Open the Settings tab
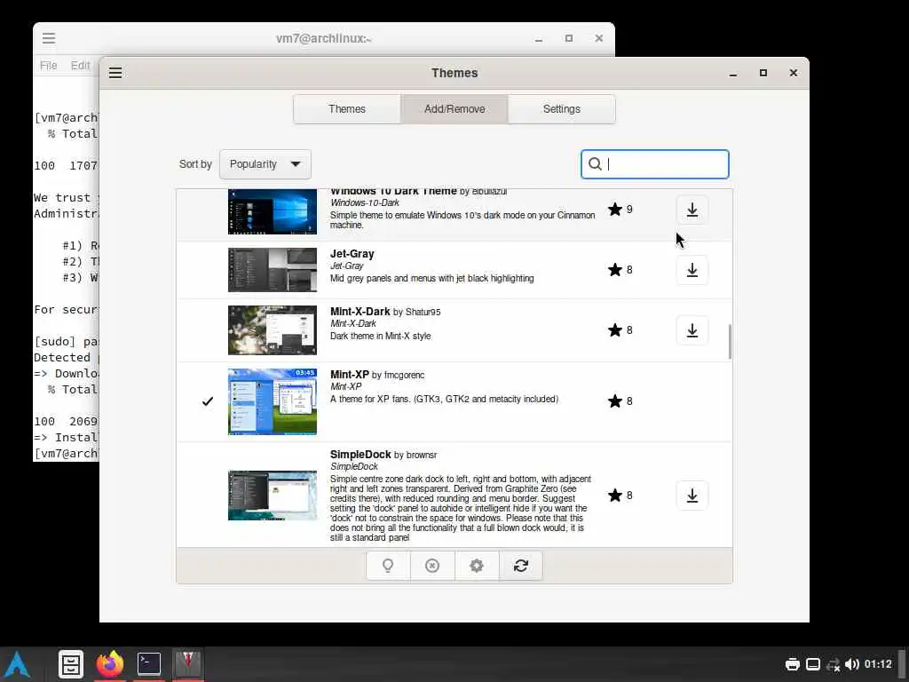The width and height of the screenshot is (909, 682). point(561,109)
